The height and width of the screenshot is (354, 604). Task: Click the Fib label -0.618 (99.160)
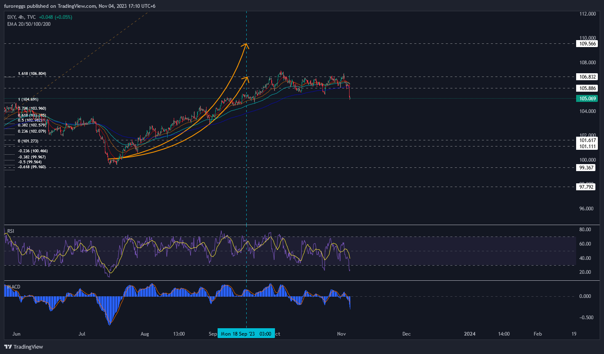32,167
